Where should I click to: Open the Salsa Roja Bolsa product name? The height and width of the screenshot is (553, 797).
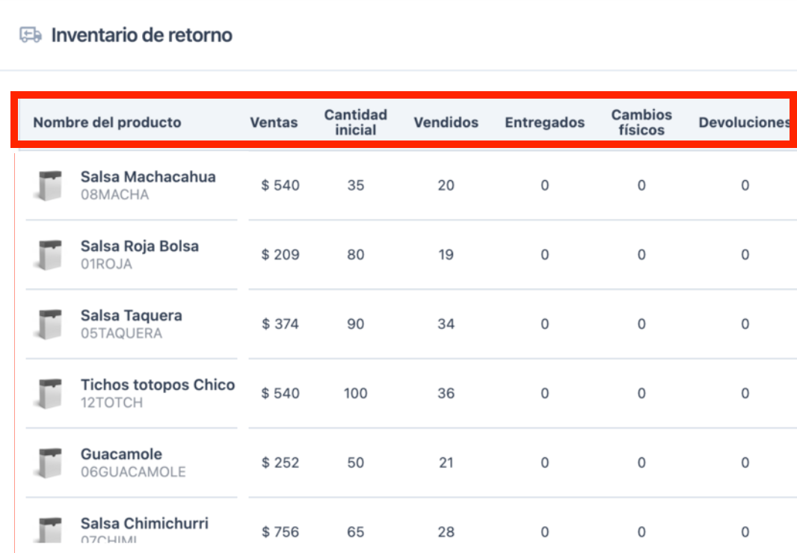point(140,247)
